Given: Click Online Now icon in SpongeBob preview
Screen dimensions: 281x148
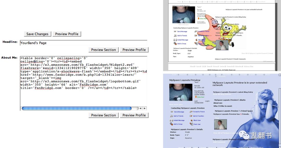Looking at the screenshot, I should coord(198,18).
